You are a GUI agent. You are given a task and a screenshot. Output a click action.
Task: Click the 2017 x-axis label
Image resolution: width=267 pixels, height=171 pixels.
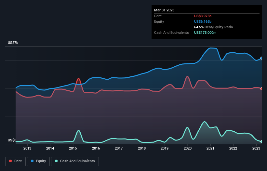119,148
